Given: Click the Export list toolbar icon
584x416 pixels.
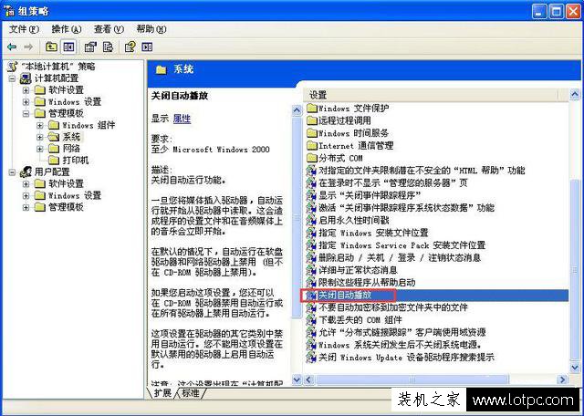Looking at the screenshot, I should coord(108,47).
